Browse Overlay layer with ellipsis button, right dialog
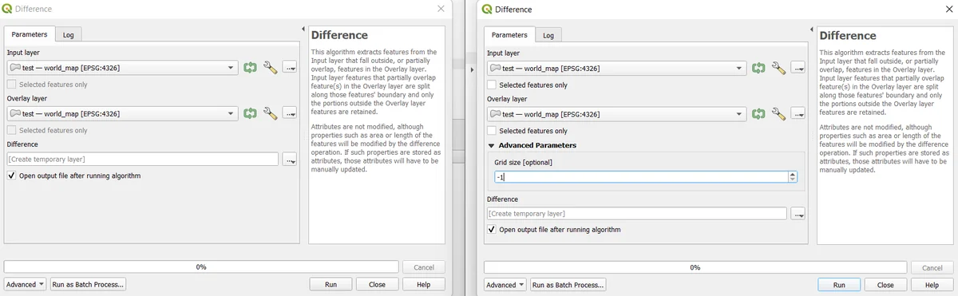The width and height of the screenshot is (958, 296). tap(798, 114)
